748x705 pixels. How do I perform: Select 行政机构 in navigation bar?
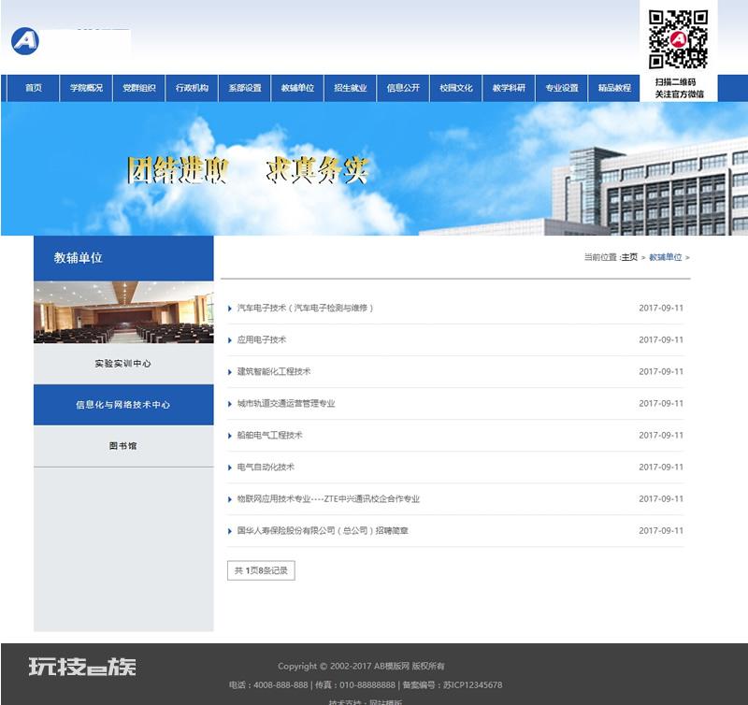coord(192,88)
